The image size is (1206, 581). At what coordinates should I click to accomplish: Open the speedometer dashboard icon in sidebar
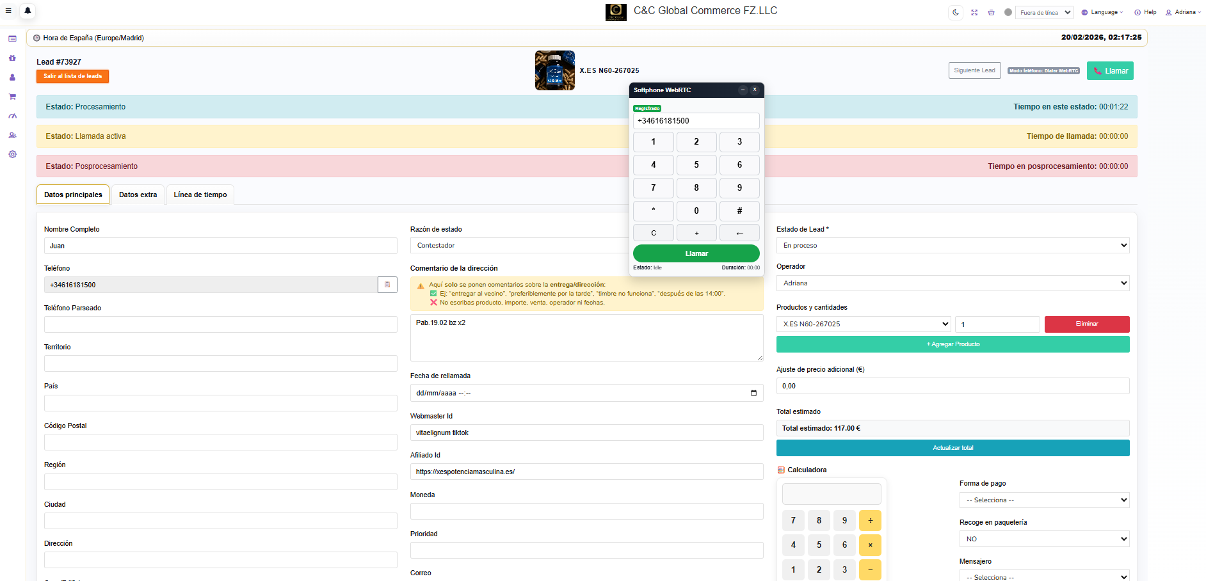pos(12,116)
